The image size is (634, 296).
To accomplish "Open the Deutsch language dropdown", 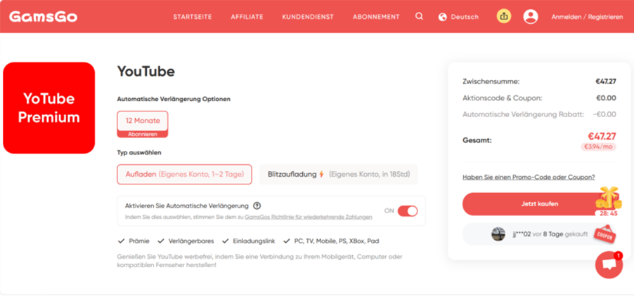I will pyautogui.click(x=464, y=17).
